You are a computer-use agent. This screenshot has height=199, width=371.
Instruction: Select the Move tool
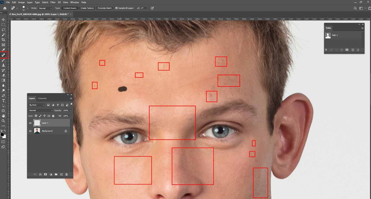(3, 19)
